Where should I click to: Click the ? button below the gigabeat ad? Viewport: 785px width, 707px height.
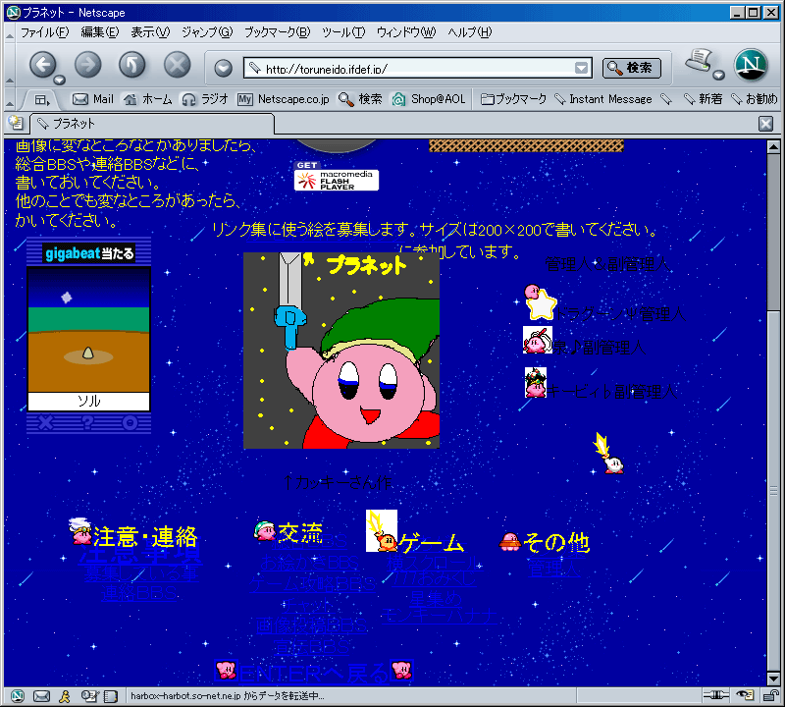click(87, 423)
